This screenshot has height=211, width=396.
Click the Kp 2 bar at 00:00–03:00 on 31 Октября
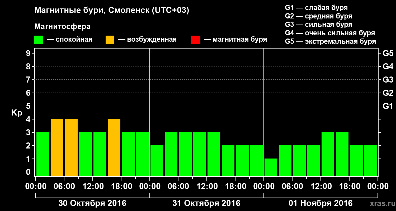(157, 161)
